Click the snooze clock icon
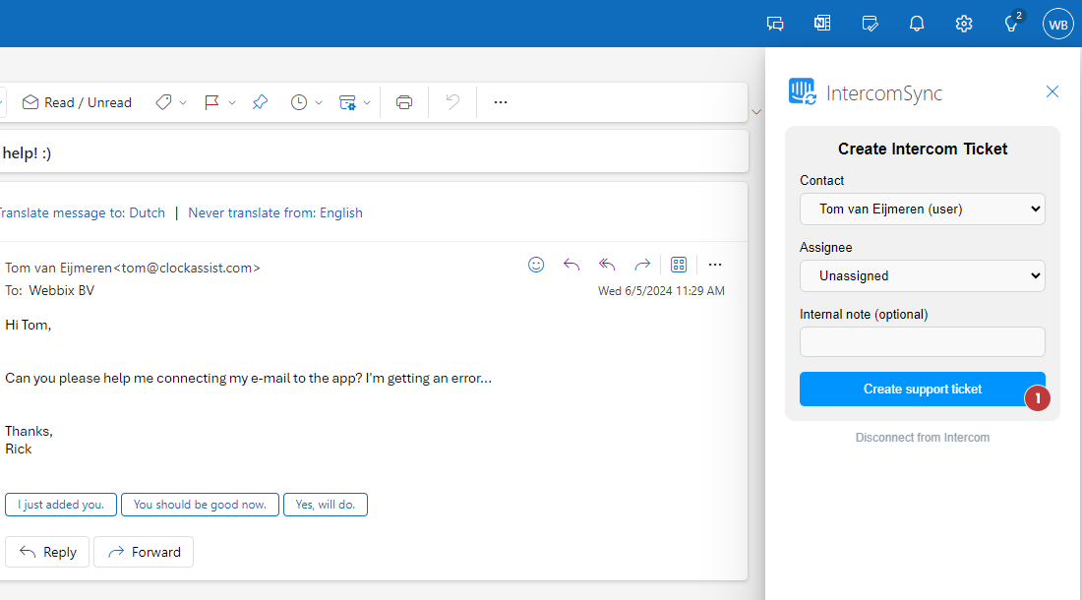This screenshot has width=1082, height=600. pyautogui.click(x=299, y=102)
